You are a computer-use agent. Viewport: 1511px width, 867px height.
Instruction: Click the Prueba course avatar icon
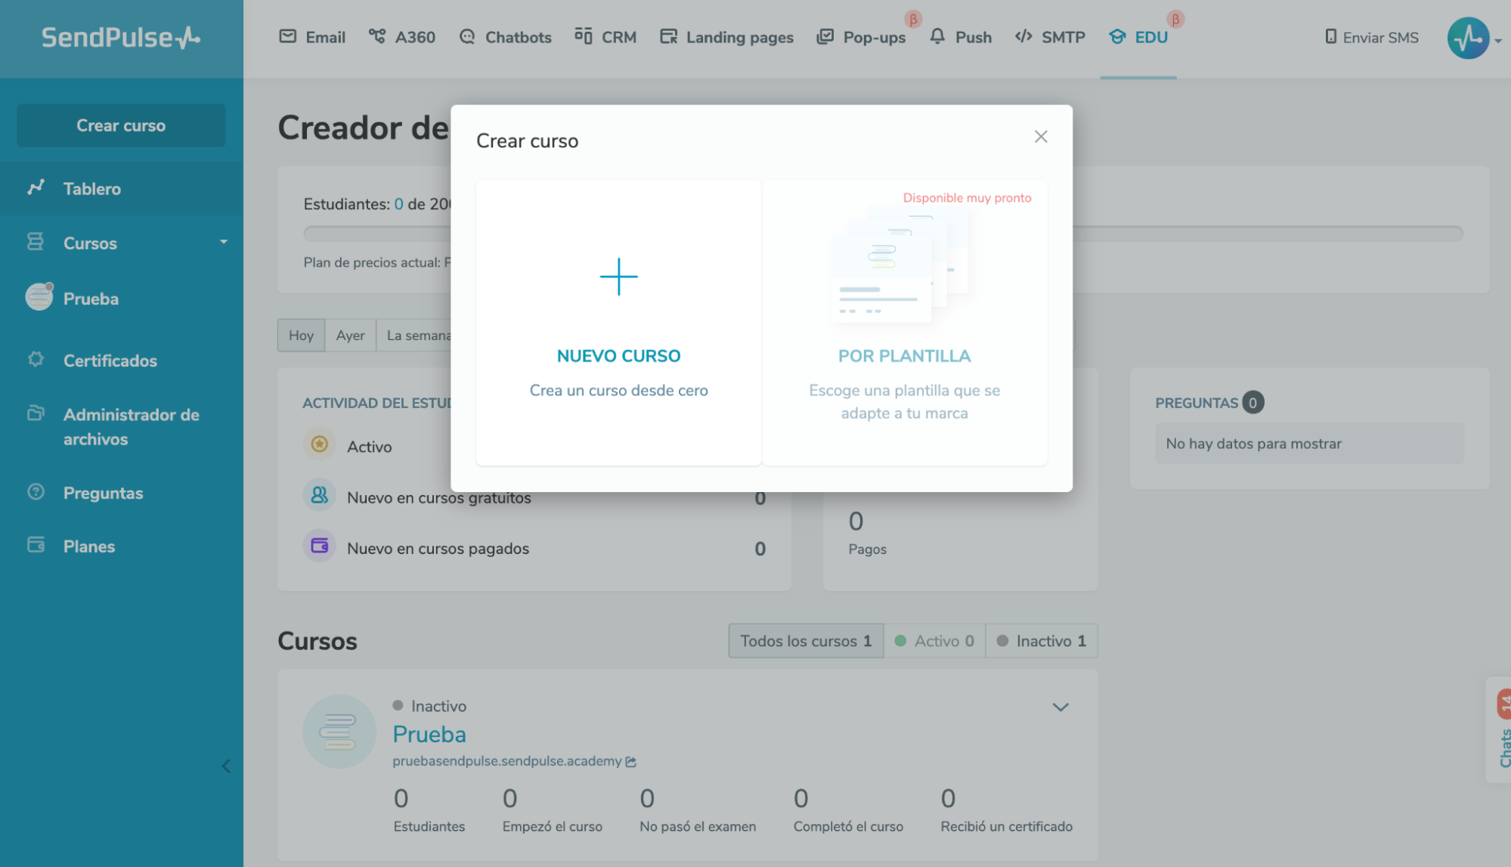[39, 297]
